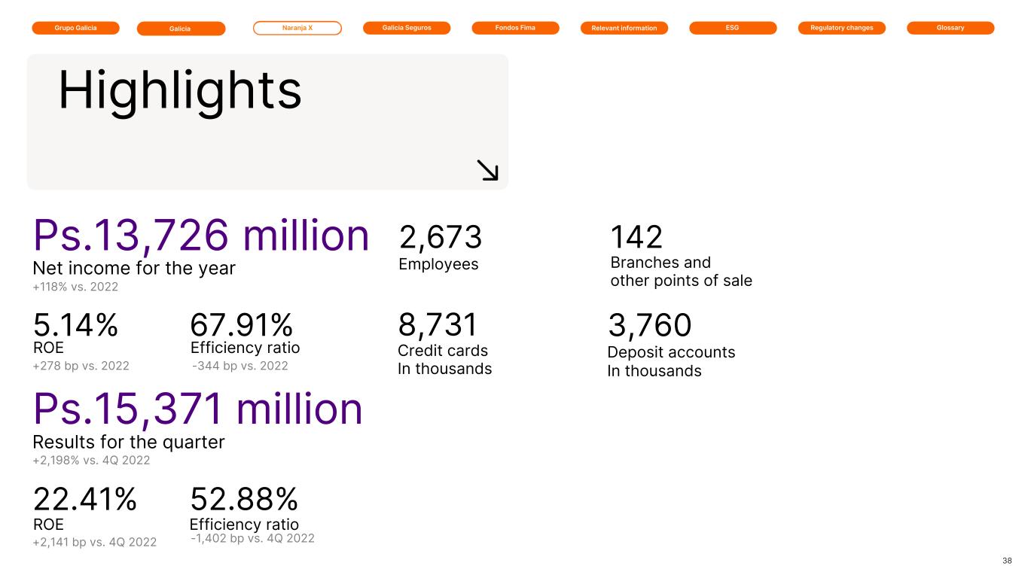
Task: Select the 8,731 Credit cards figure
Action: pyautogui.click(x=438, y=325)
